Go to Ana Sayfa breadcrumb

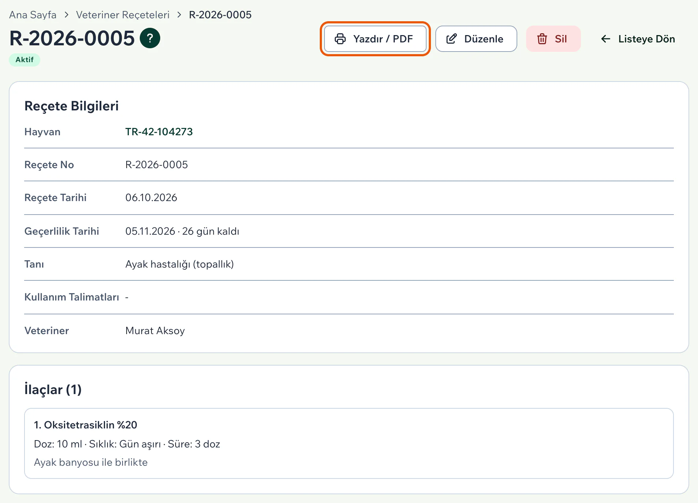pyautogui.click(x=33, y=15)
